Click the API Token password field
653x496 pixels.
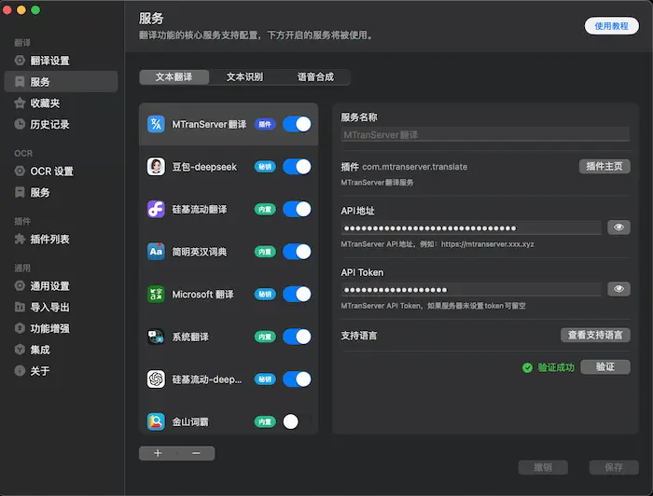tap(471, 290)
